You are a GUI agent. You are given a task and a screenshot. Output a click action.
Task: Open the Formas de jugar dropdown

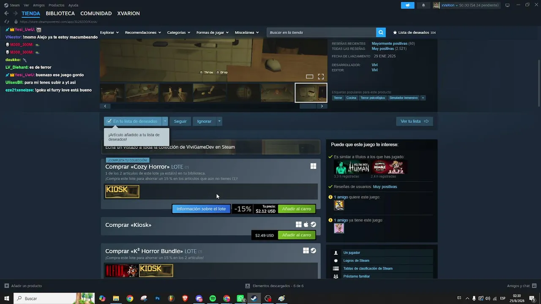tap(213, 33)
